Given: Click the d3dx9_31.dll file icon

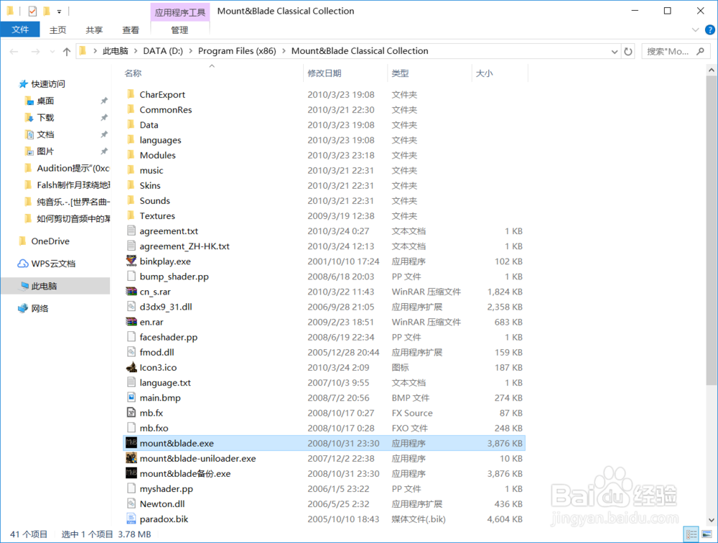Looking at the screenshot, I should [131, 307].
